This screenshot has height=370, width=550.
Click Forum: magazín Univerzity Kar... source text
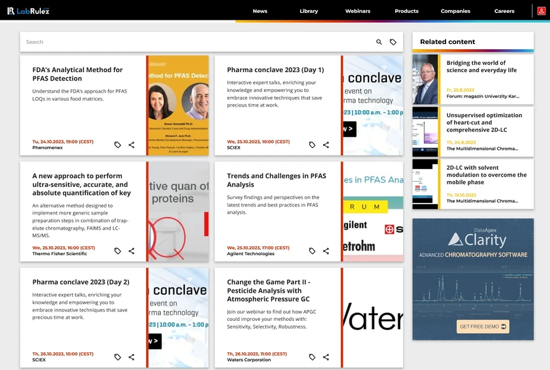[x=482, y=96]
